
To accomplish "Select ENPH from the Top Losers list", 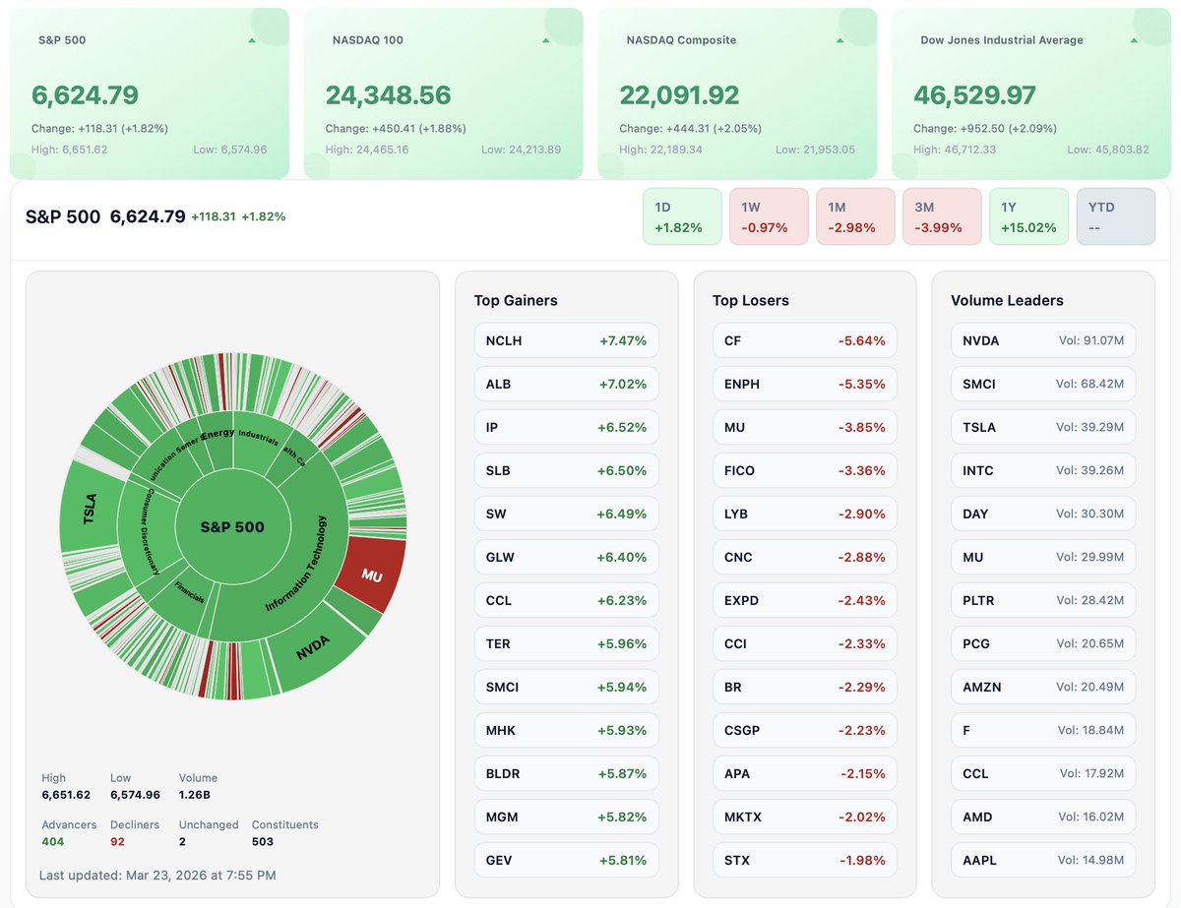I will 804,384.
